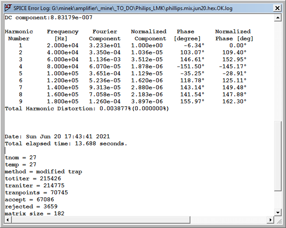
Task: Click phase value 141.54°
Action: [x=192, y=95]
